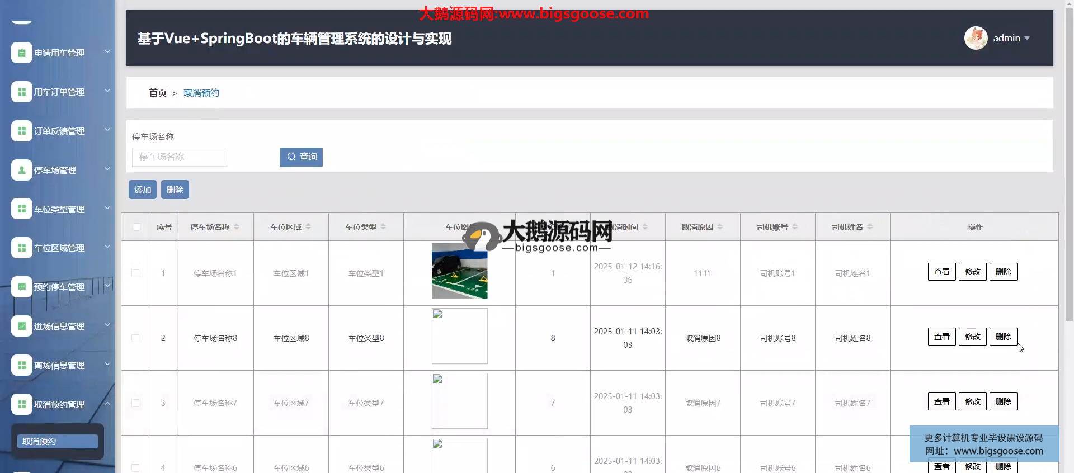1074x473 pixels.
Task: Open the 离场信息管理 menu
Action: pos(59,366)
